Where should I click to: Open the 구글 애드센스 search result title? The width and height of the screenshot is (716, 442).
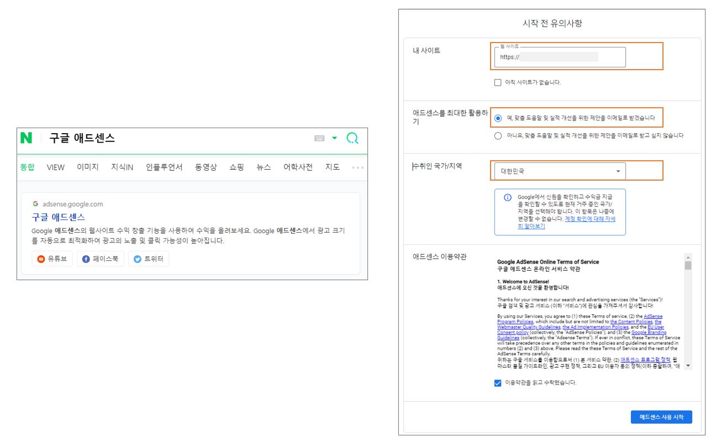click(x=59, y=217)
